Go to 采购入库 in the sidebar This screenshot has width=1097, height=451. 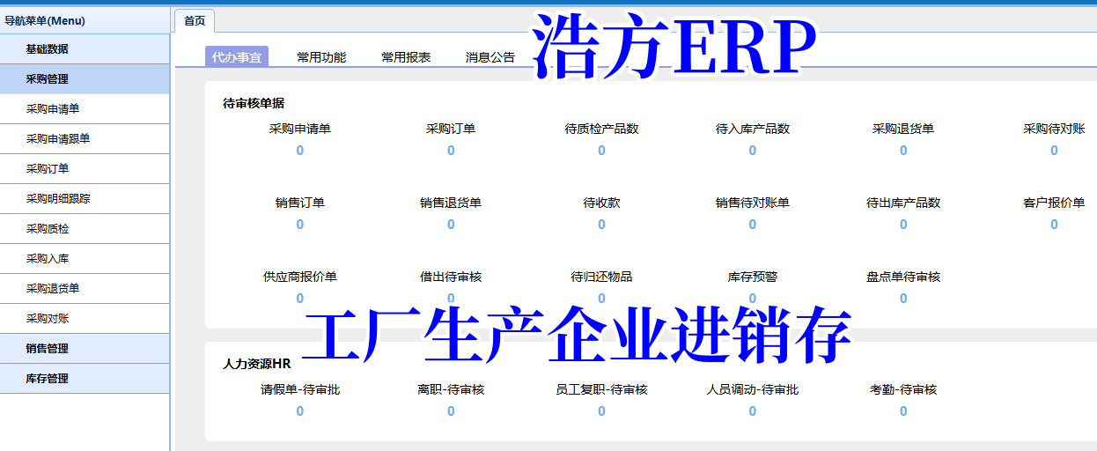point(48,259)
